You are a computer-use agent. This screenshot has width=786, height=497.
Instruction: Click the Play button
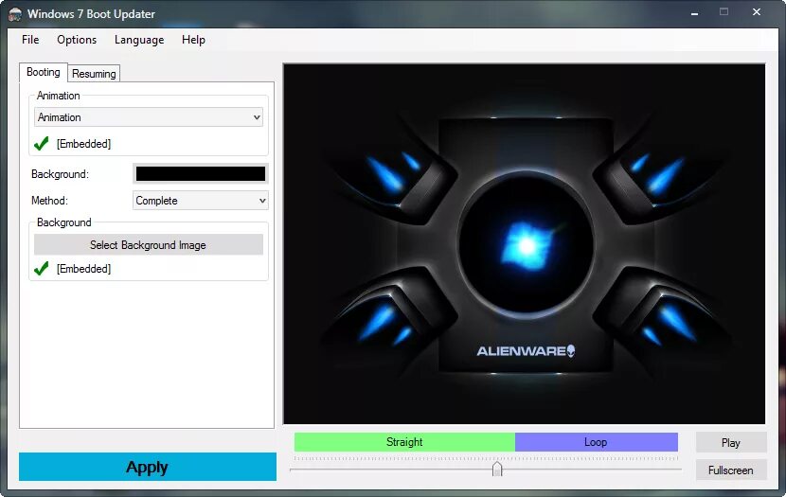[x=731, y=443]
